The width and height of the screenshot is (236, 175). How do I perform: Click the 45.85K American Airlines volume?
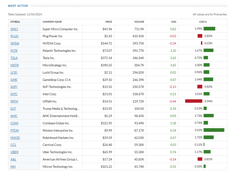139,159
